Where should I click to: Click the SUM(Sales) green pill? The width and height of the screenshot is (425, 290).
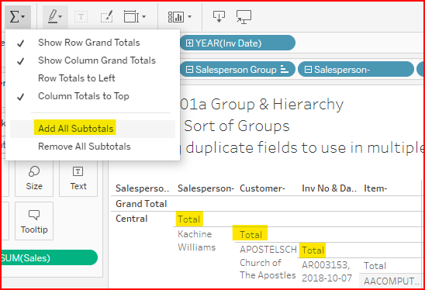click(49, 257)
